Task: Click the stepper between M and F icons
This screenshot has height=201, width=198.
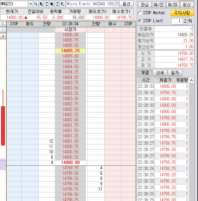Action: click(57, 4)
